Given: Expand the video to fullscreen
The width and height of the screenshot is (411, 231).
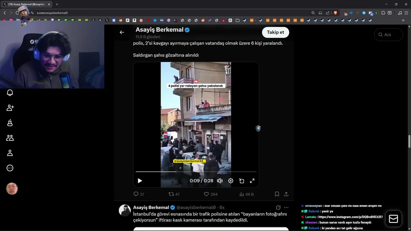Looking at the screenshot, I should pyautogui.click(x=252, y=181).
